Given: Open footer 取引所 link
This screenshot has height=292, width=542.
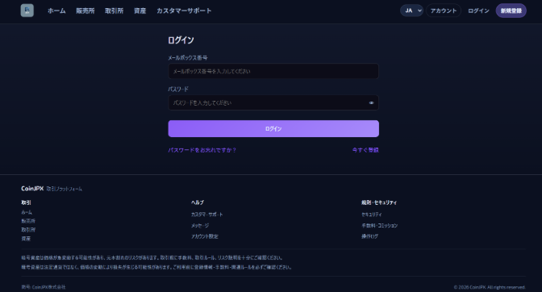Looking at the screenshot, I should click(x=28, y=230).
